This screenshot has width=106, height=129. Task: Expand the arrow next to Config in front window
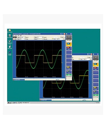point(65,37)
